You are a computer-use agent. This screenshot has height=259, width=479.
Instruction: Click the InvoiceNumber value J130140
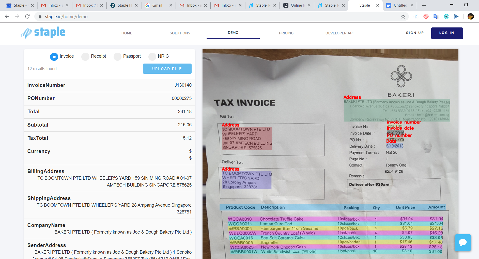coord(183,85)
